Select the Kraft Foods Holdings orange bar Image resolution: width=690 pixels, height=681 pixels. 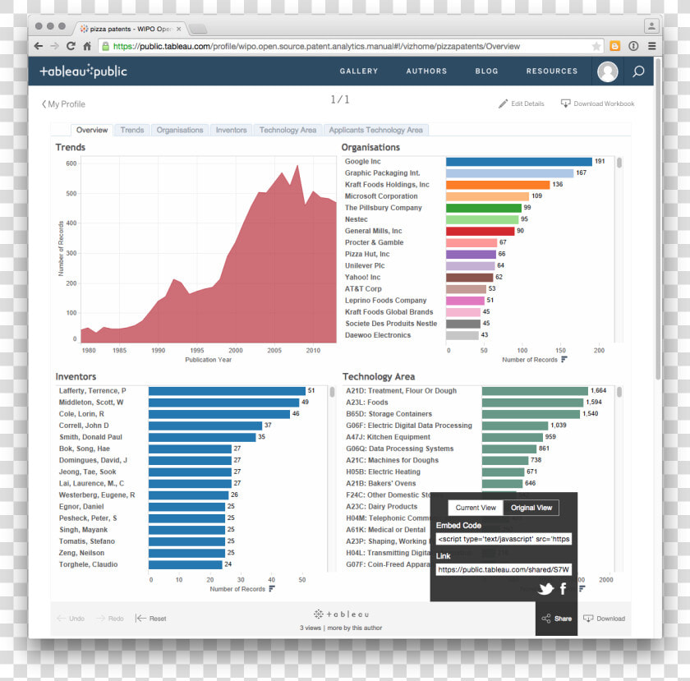(x=498, y=185)
